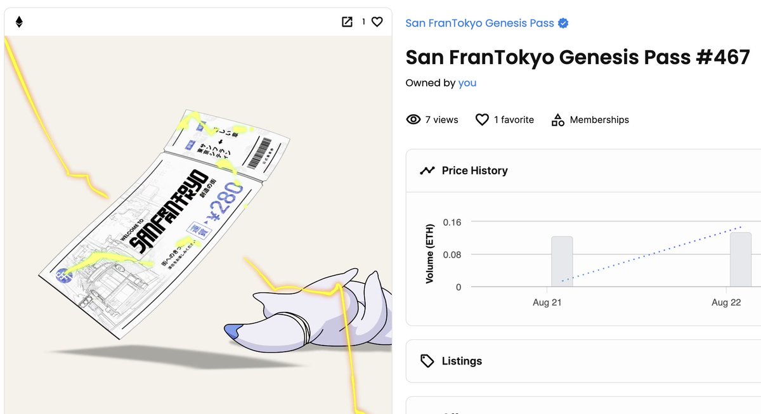This screenshot has width=761, height=414.
Task: Click the heart icon beside "1 favorite"
Action: pyautogui.click(x=482, y=119)
